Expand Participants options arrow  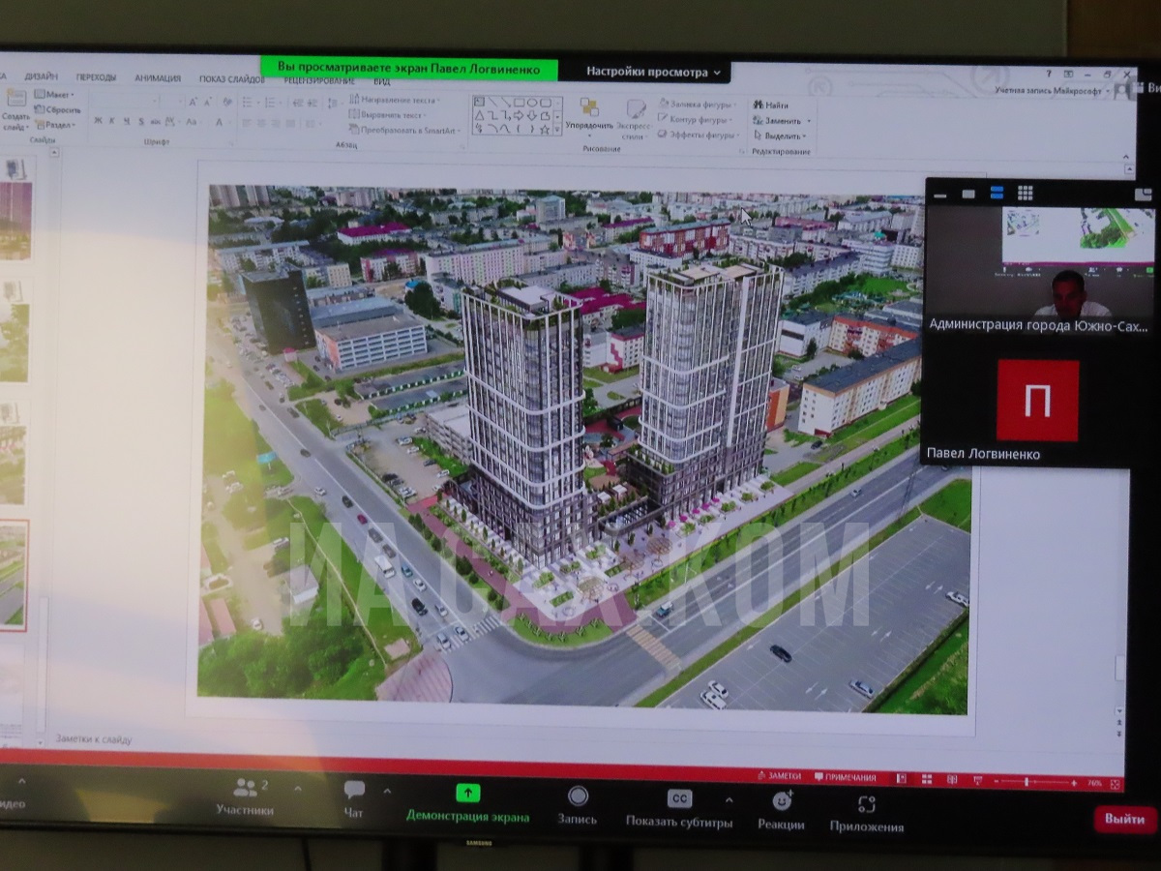(x=297, y=788)
